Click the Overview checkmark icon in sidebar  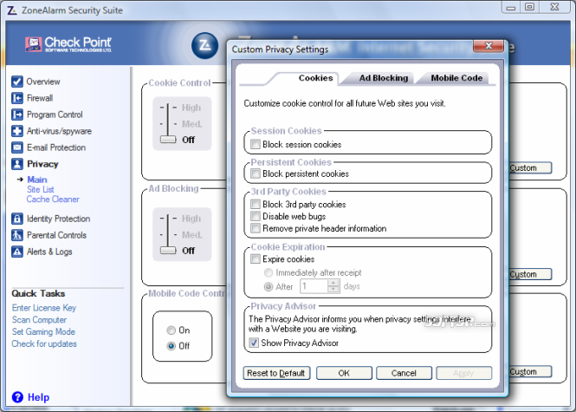[17, 82]
